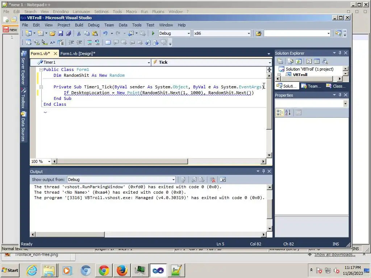Click Show all downloads link
The height and width of the screenshot is (278, 371).
(335, 254)
